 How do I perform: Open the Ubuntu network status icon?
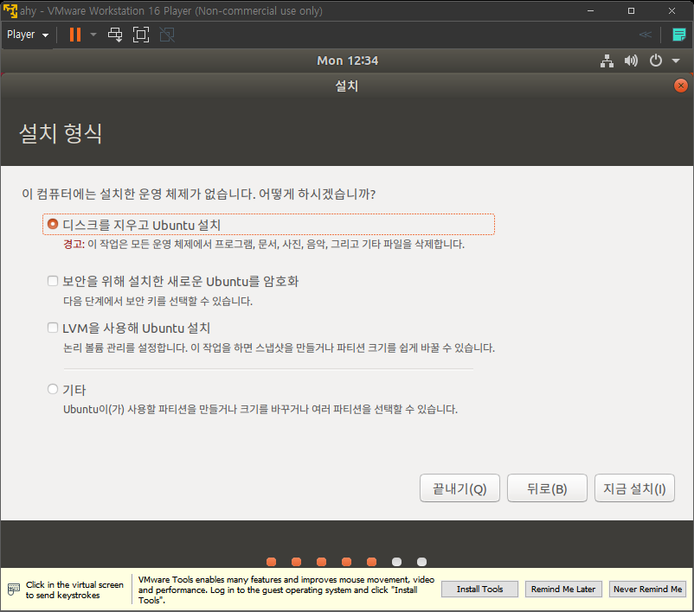click(607, 61)
